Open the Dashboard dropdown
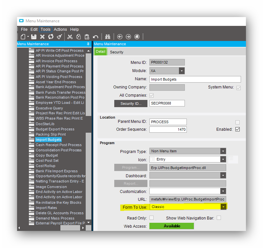This screenshot has height=248, width=263. [223, 176]
